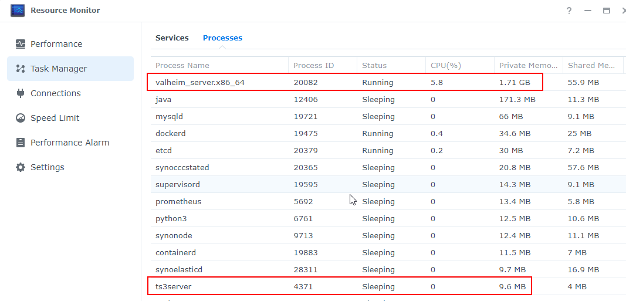This screenshot has width=626, height=301.
Task: Select the Processes tab
Action: (x=222, y=38)
